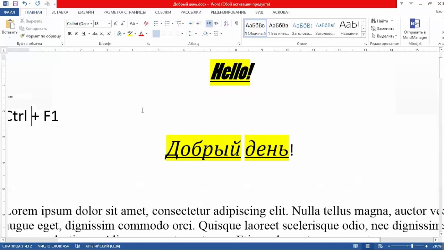Undo the last action
444x250 pixels.
pyautogui.click(x=24, y=4)
